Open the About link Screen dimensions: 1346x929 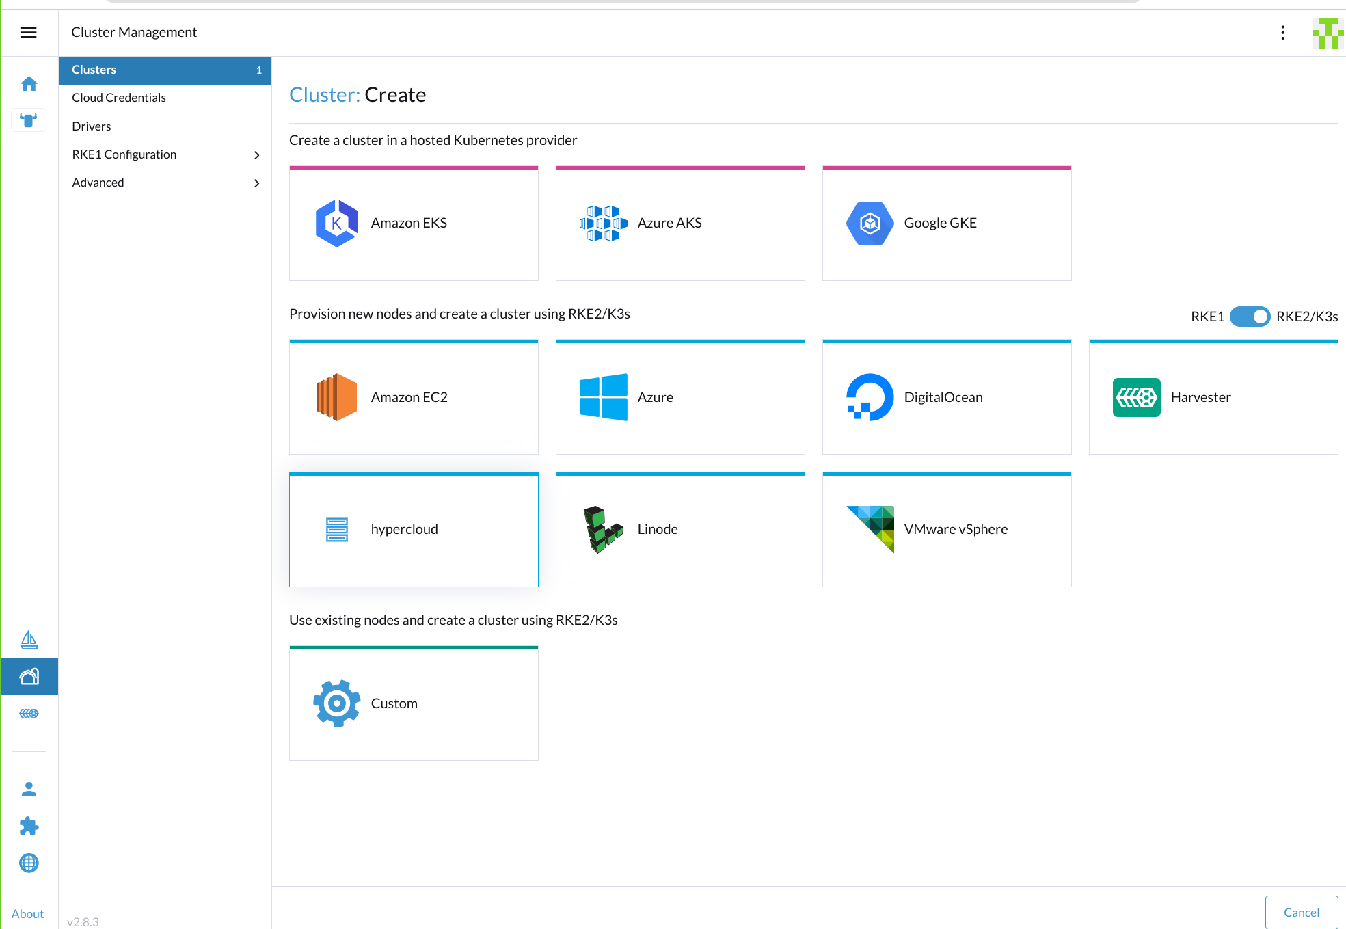(x=27, y=914)
